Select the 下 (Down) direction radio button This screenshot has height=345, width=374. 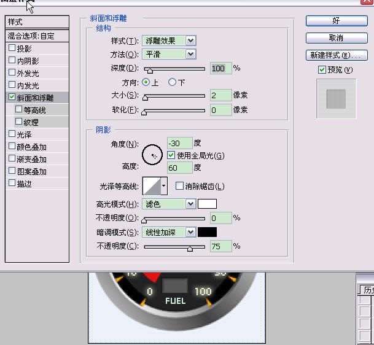point(173,82)
